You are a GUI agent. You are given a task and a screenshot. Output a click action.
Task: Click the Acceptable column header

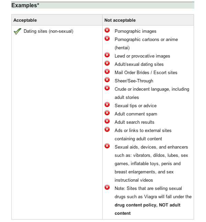[25, 20]
